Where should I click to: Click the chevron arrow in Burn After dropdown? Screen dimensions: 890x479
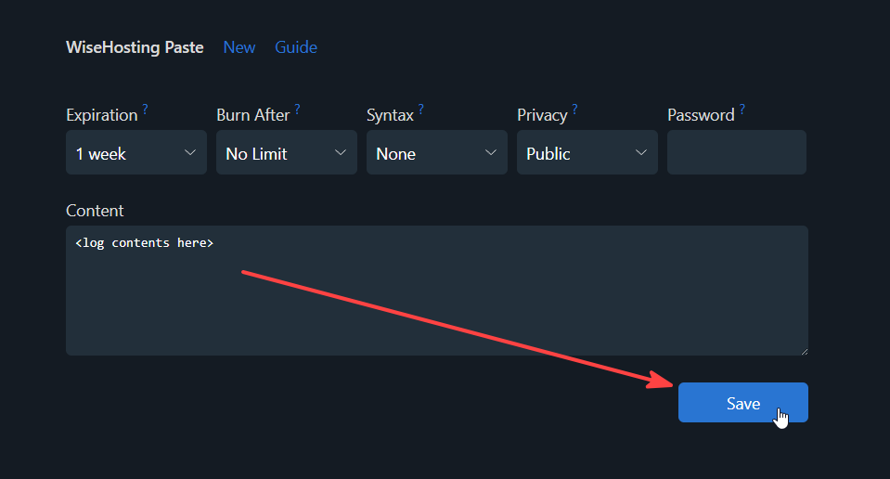click(341, 152)
